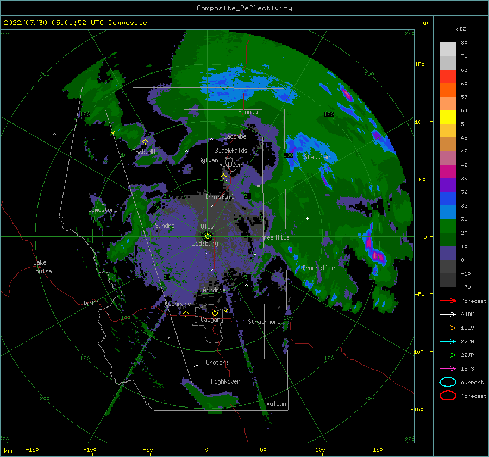Click the Limestone label

[x=103, y=210]
